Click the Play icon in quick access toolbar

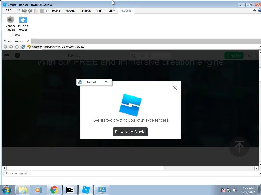pyautogui.click(x=36, y=11)
